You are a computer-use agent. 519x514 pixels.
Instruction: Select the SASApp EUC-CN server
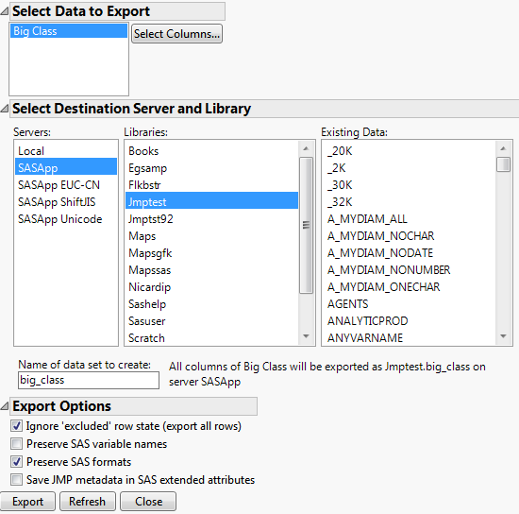tap(66, 185)
